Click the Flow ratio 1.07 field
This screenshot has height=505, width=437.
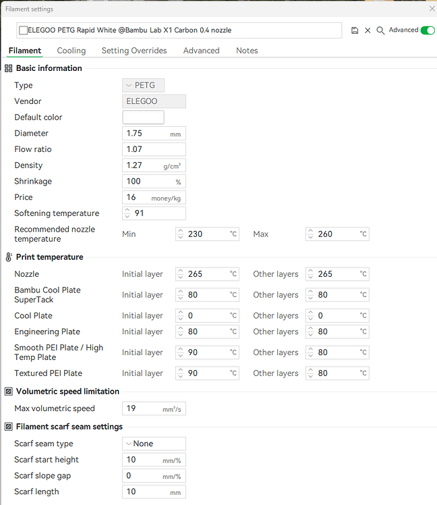[x=154, y=149]
